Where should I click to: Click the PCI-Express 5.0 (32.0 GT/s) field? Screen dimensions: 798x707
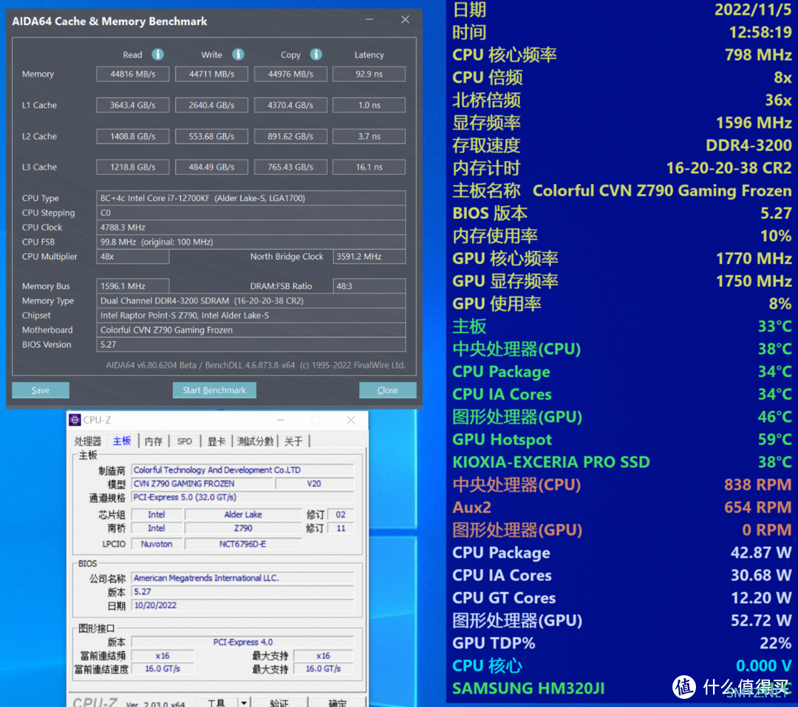coord(242,497)
